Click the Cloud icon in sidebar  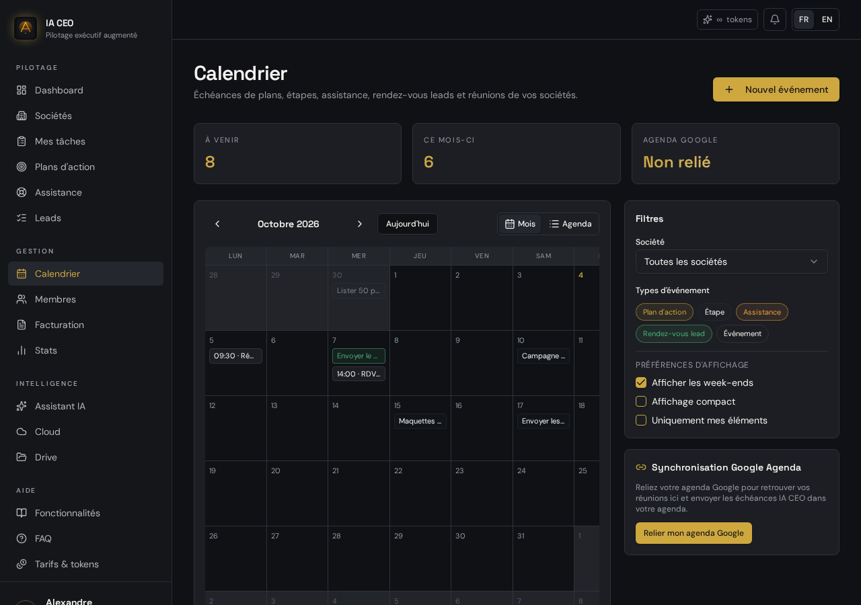[22, 432]
